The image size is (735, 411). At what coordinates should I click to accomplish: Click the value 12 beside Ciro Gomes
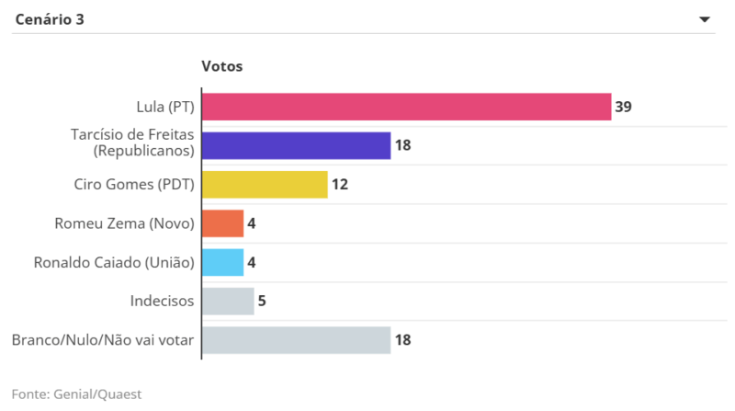(x=340, y=185)
